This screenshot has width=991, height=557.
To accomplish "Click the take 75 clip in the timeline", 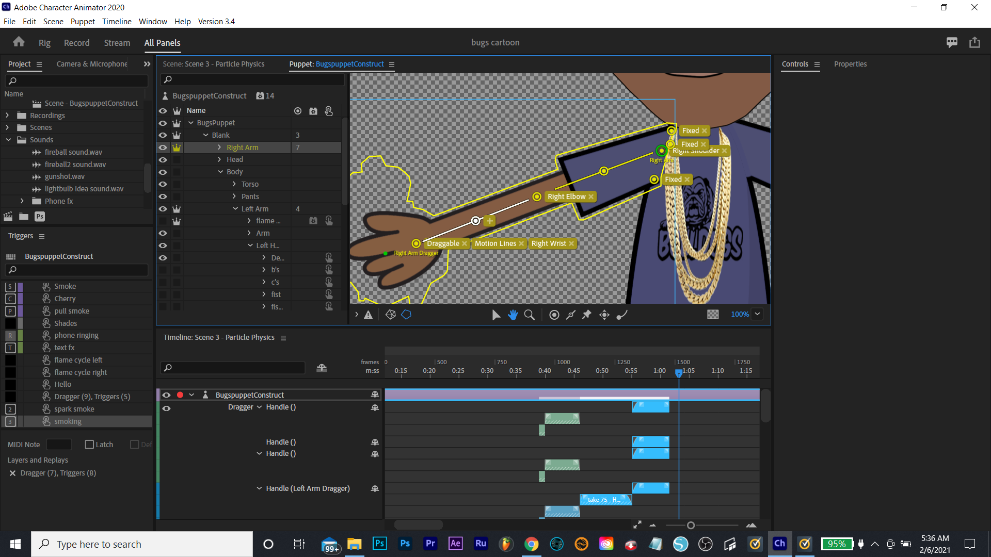I will coord(605,499).
